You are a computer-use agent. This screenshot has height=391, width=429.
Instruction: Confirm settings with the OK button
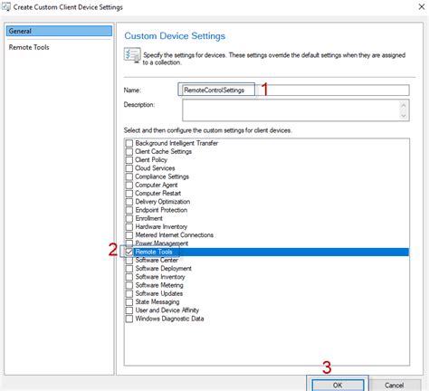[x=338, y=385]
